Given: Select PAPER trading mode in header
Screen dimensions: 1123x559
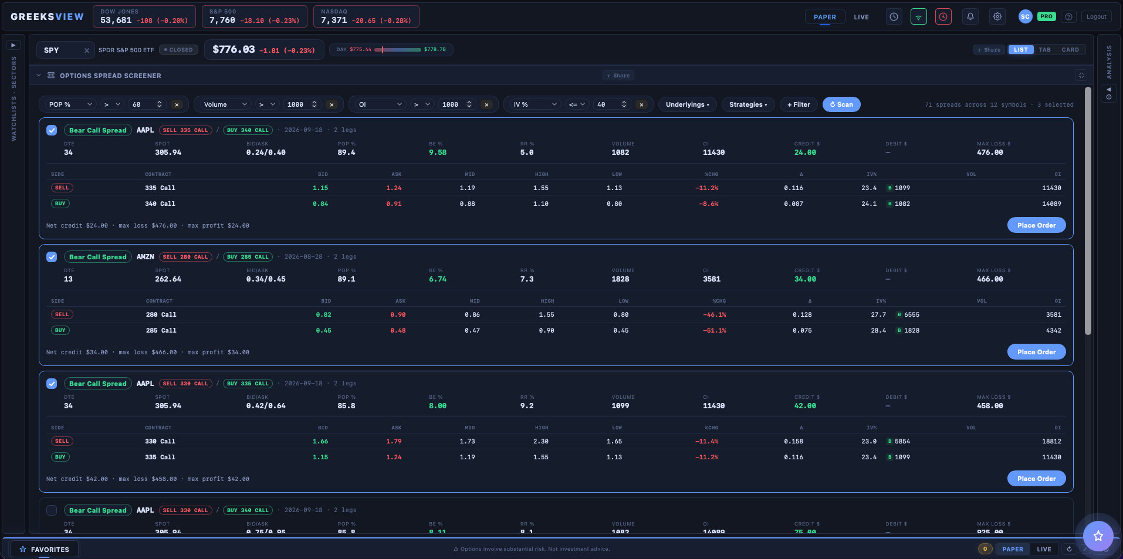Looking at the screenshot, I should pyautogui.click(x=825, y=17).
